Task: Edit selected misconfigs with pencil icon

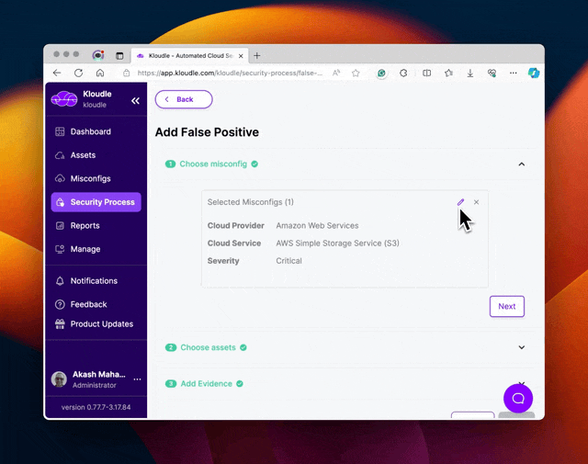Action: click(x=460, y=202)
